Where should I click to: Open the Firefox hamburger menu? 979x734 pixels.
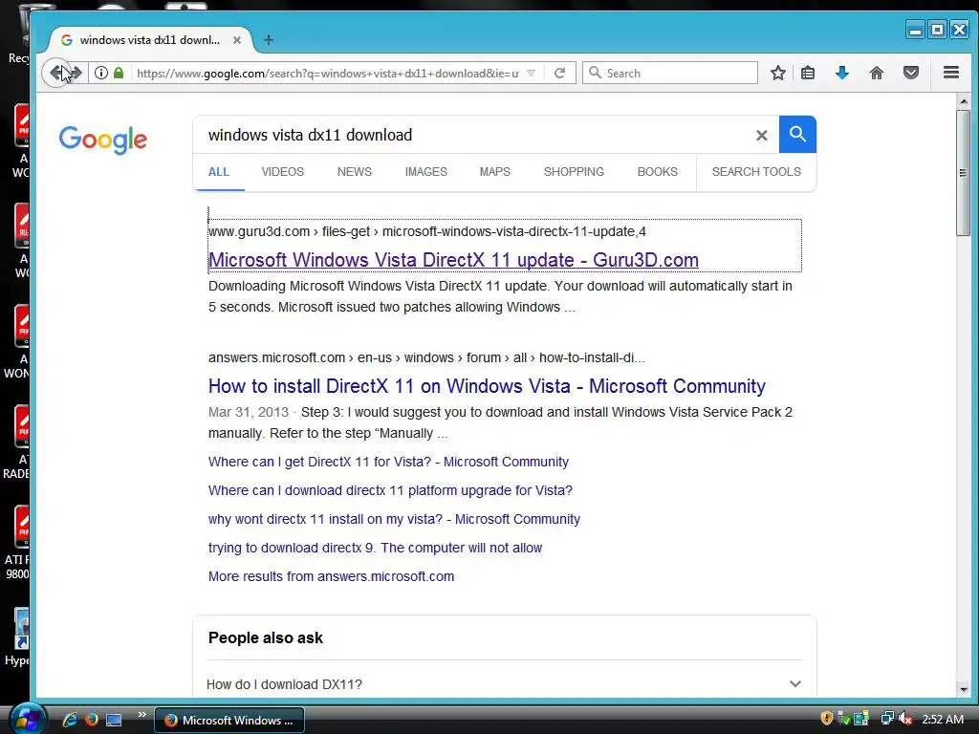951,73
